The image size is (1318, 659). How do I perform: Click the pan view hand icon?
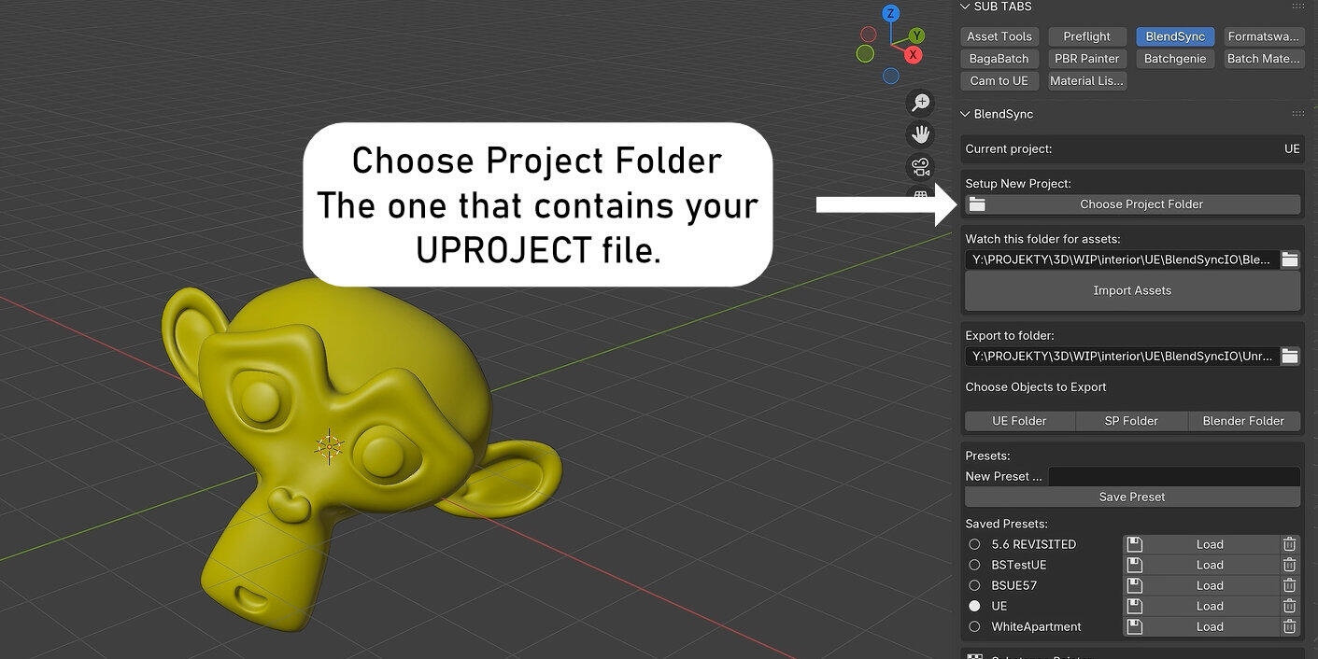coord(921,134)
